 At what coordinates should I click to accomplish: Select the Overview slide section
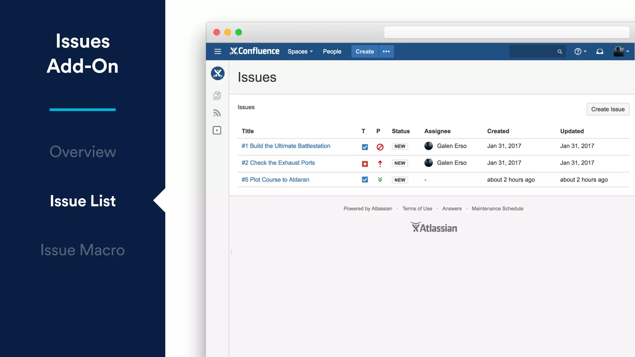pos(83,152)
